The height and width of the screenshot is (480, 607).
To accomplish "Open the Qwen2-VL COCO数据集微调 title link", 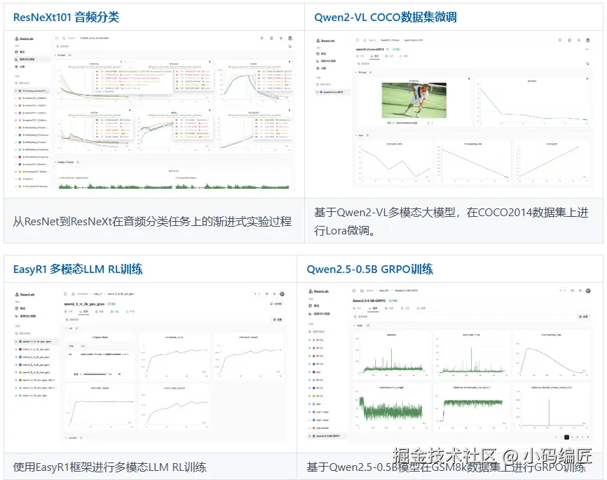I will coord(386,18).
